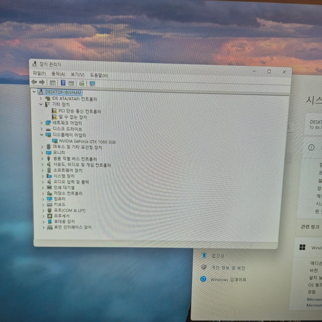Viewport: 322px width, 322px height.
Task: Click the Windows 업데이트 icon in Settings
Action: [203, 279]
